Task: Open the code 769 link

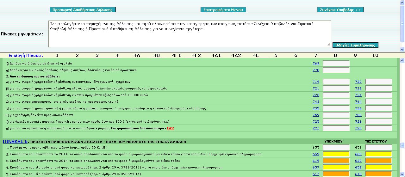Action: (x=316, y=64)
